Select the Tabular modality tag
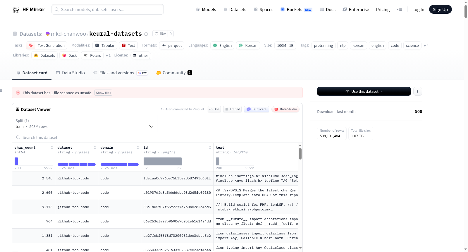The height and width of the screenshot is (252, 468). [105, 45]
